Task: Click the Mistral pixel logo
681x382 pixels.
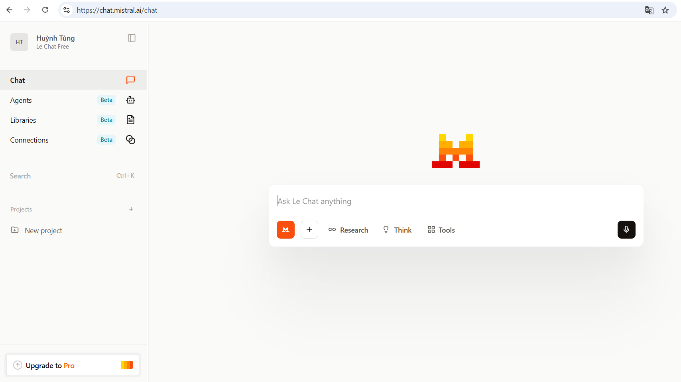Action: pos(456,151)
